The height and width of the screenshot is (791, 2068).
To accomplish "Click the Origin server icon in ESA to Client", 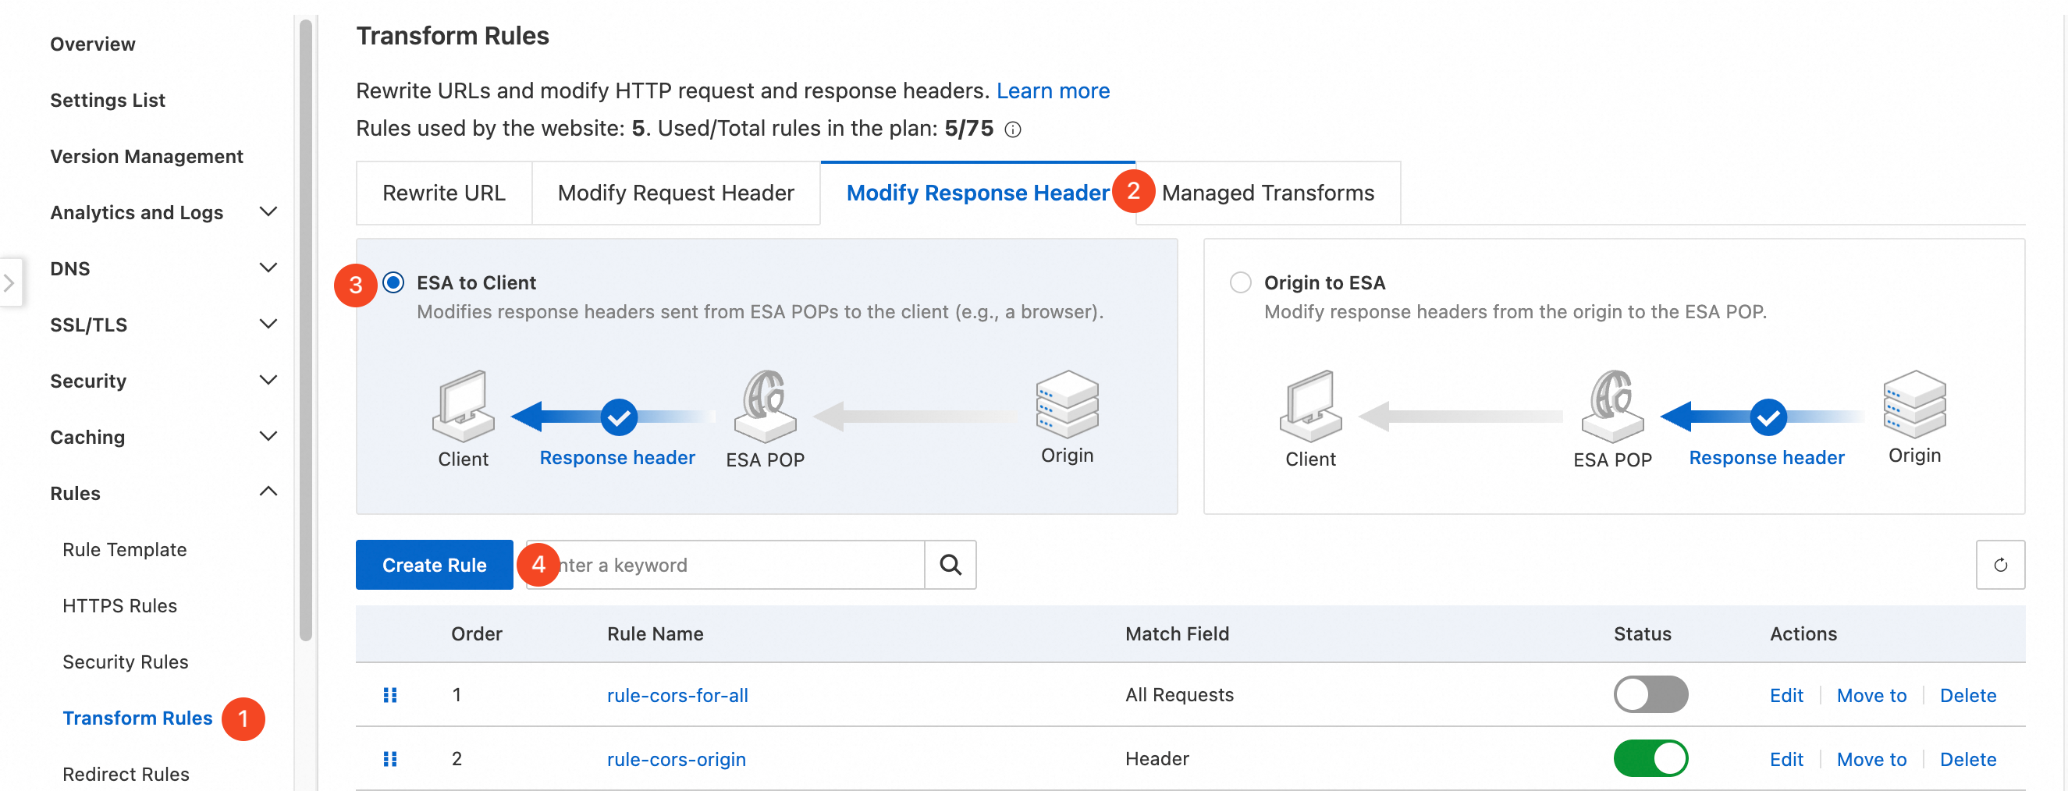I will 1066,403.
